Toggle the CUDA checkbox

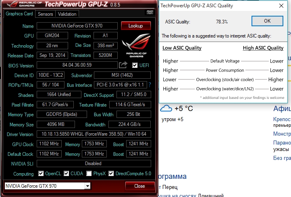(66, 174)
